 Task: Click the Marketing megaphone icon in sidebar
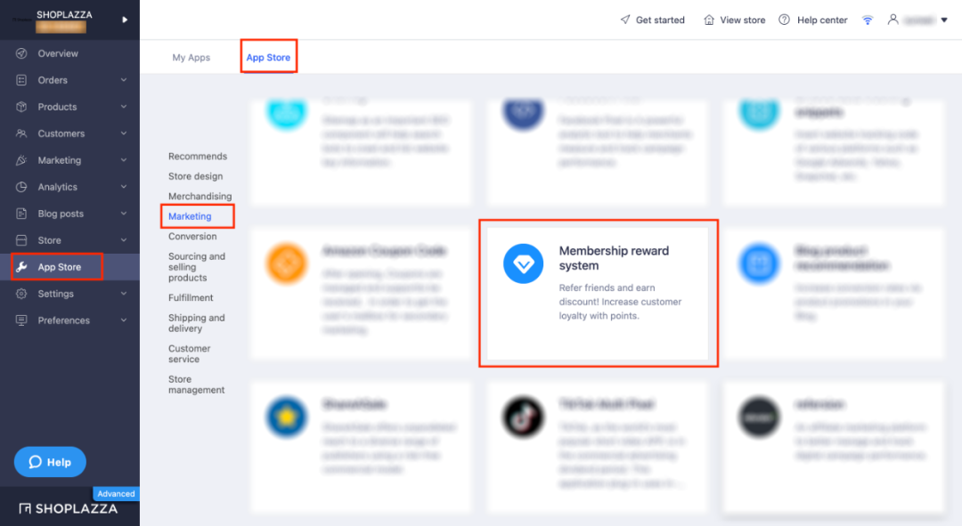pyautogui.click(x=21, y=160)
